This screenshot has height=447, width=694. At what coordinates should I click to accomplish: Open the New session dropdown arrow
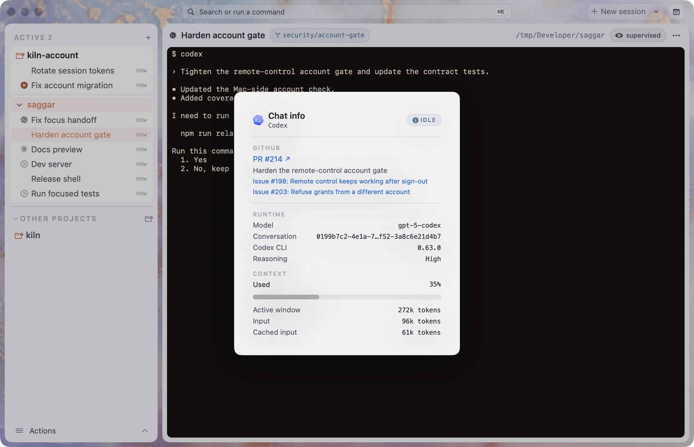coord(656,12)
